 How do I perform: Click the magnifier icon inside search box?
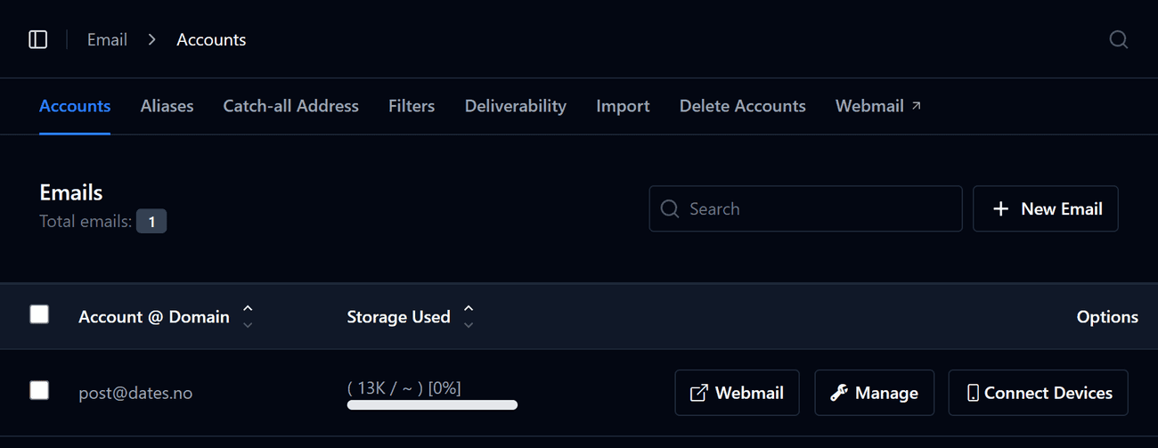pyautogui.click(x=670, y=208)
